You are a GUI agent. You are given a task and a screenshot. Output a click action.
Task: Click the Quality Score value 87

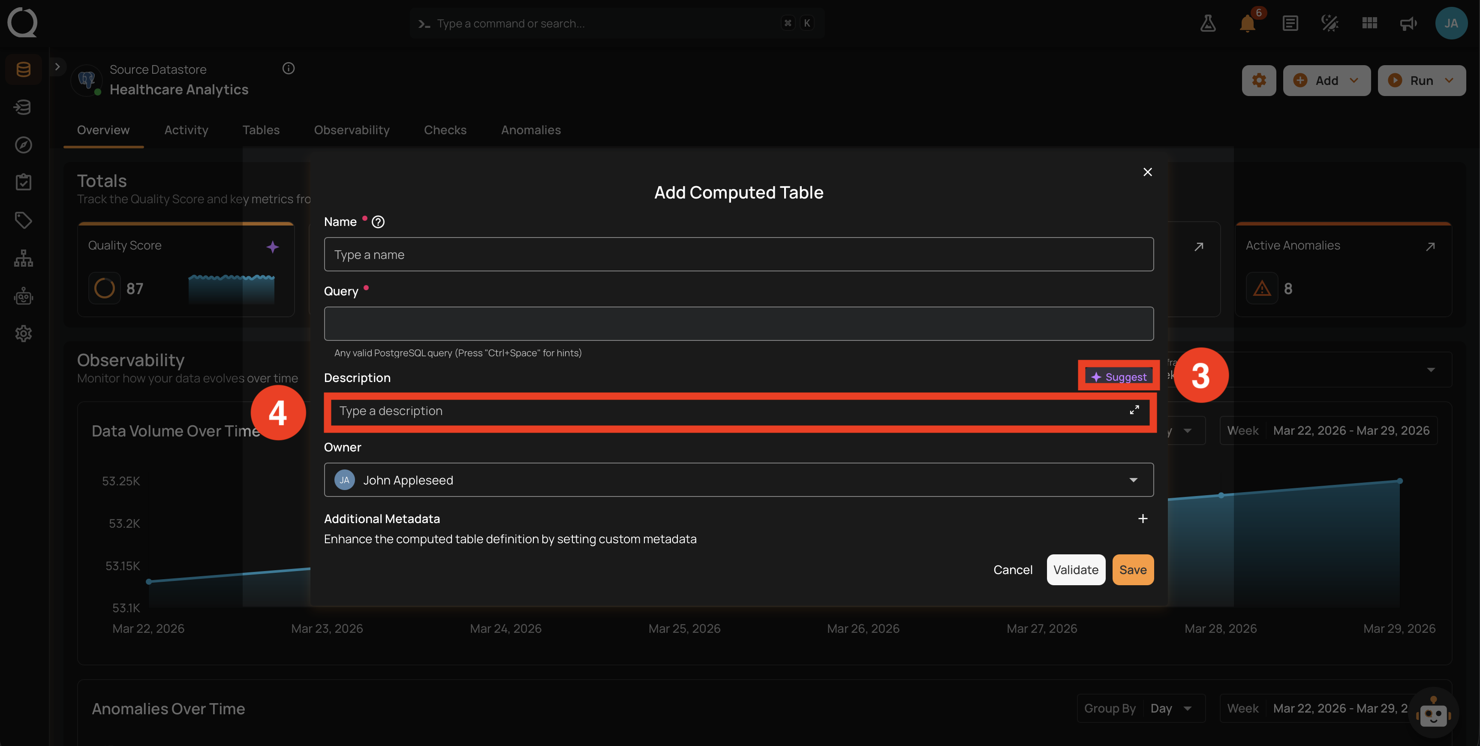click(135, 289)
